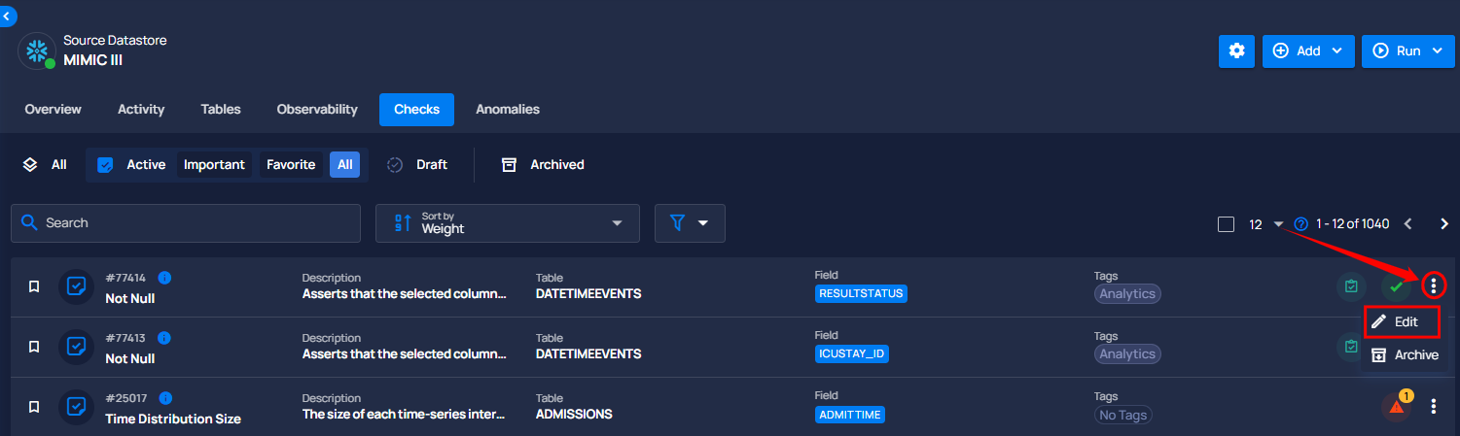Click the MIMIC III datastore title

click(x=92, y=60)
